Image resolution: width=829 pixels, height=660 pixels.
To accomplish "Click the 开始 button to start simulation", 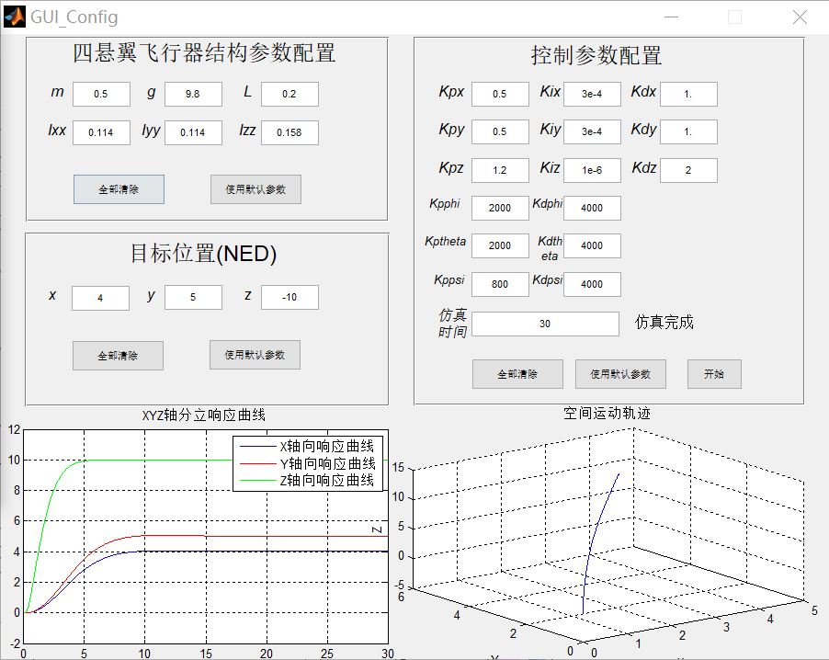I will pos(713,373).
